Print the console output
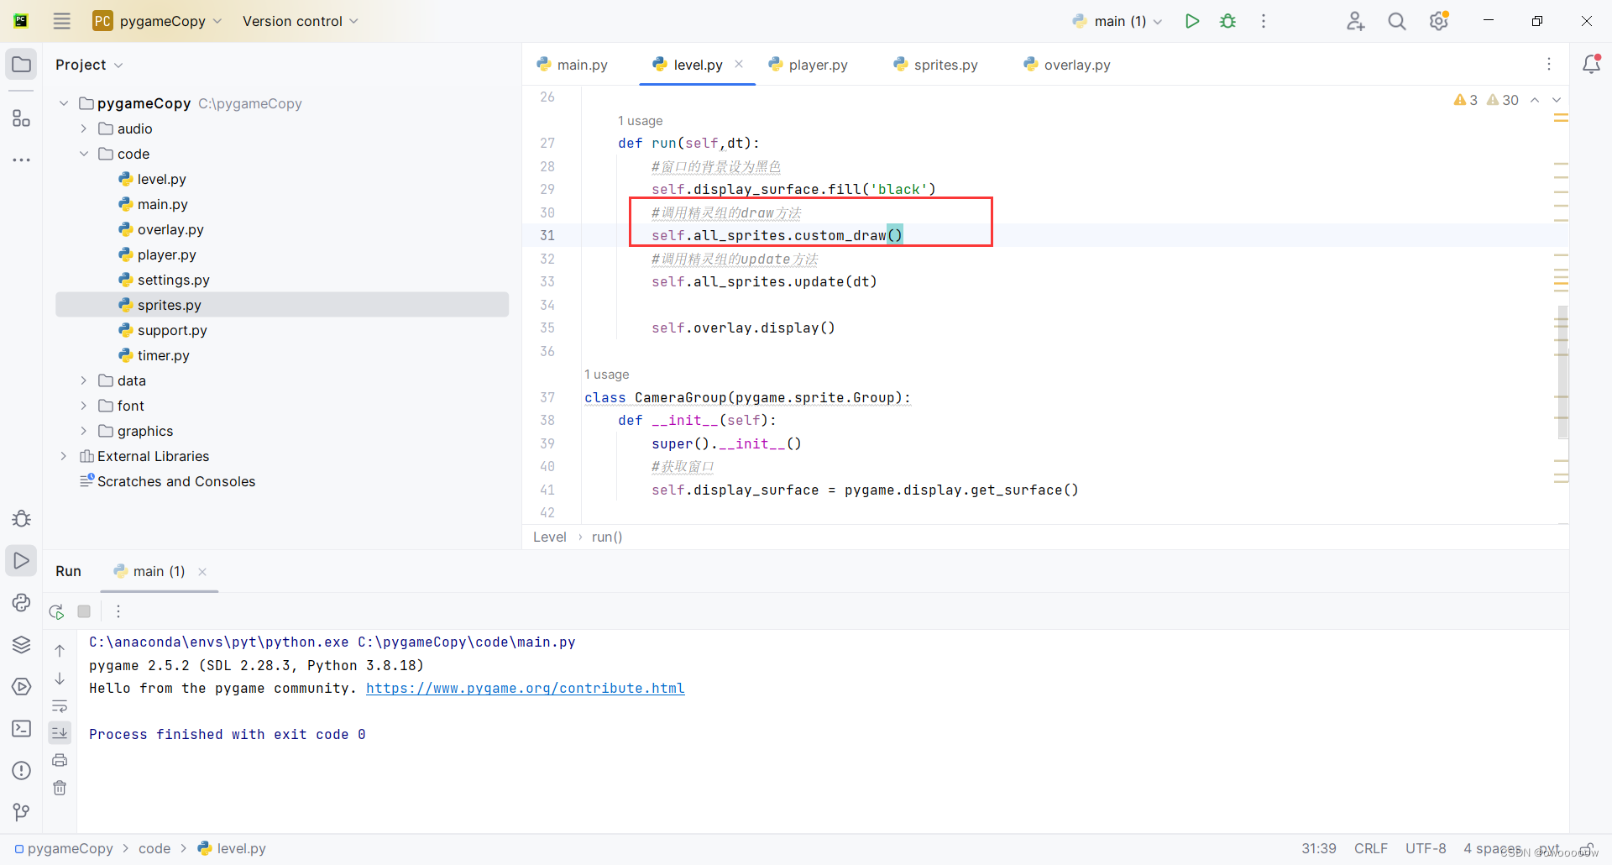Screen dimensions: 1612x865 pos(60,760)
